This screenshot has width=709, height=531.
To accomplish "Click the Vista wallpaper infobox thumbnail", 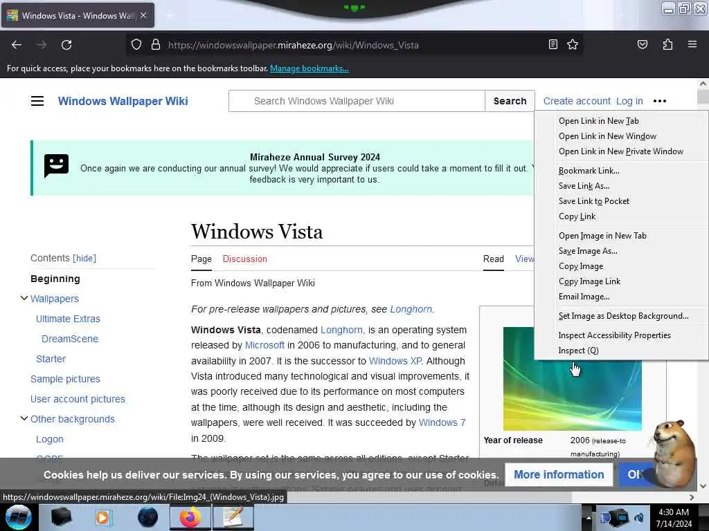I will (572, 395).
